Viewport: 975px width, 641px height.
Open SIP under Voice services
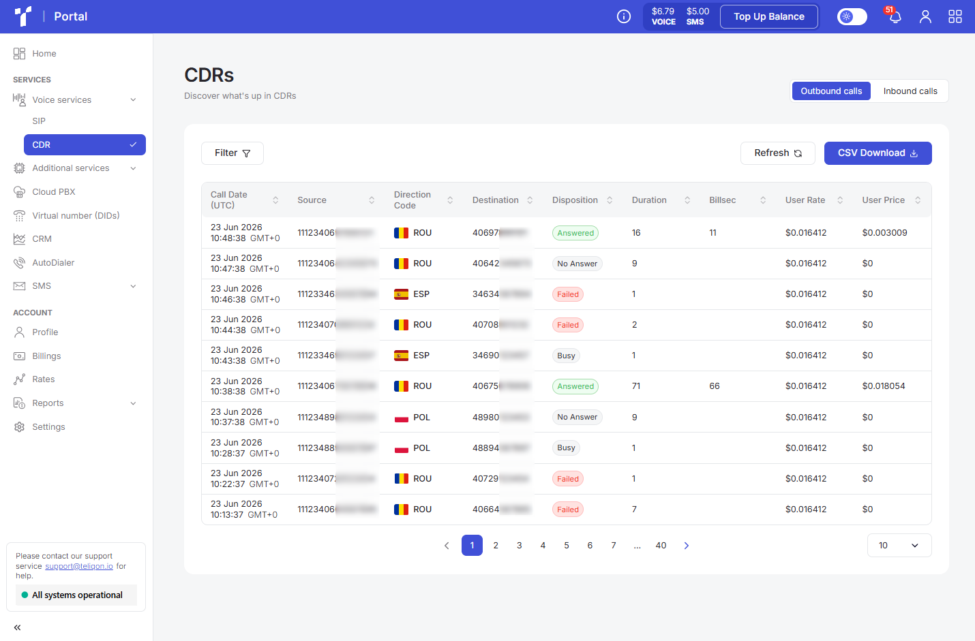click(39, 121)
